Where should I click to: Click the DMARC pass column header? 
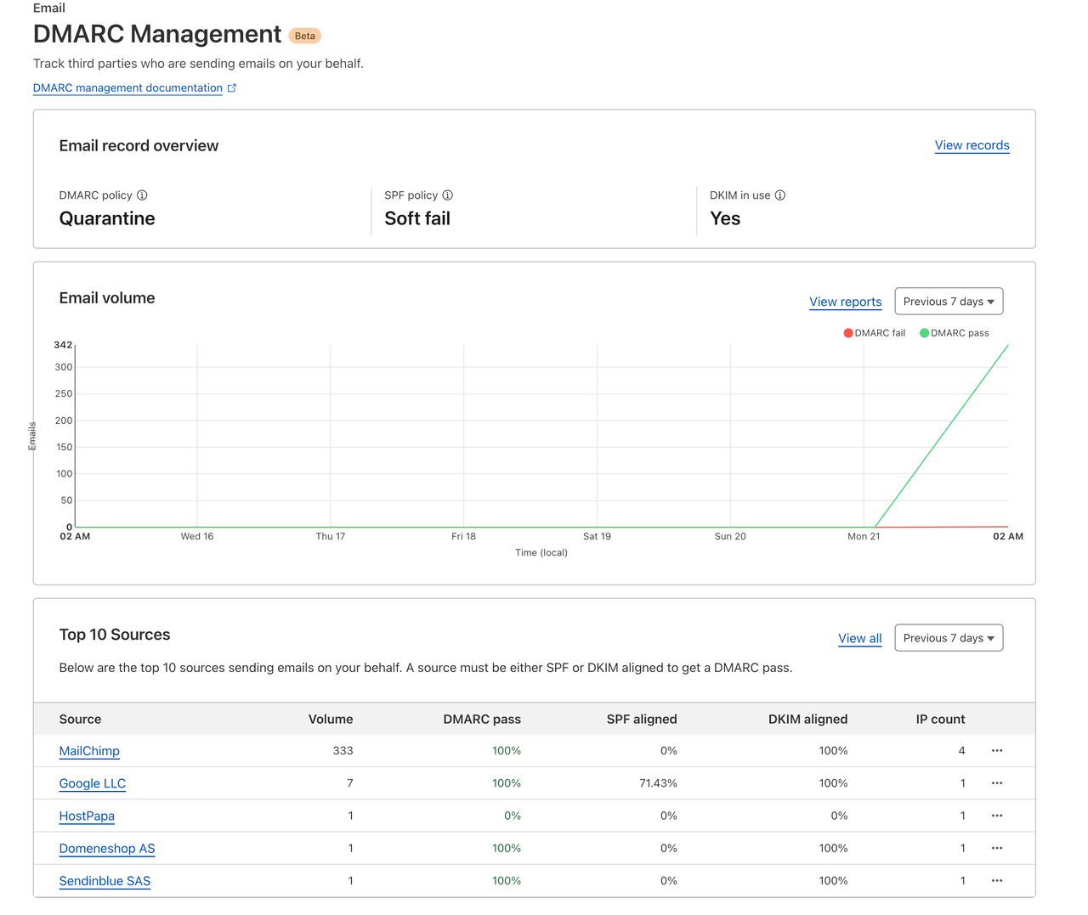[x=482, y=719]
